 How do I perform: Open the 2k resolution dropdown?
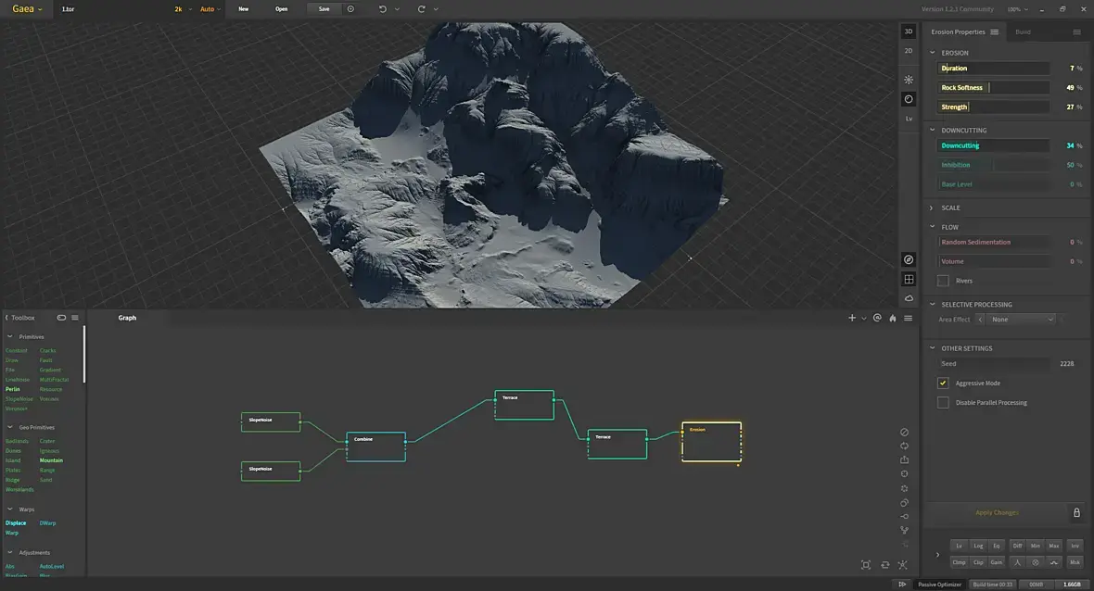[181, 9]
